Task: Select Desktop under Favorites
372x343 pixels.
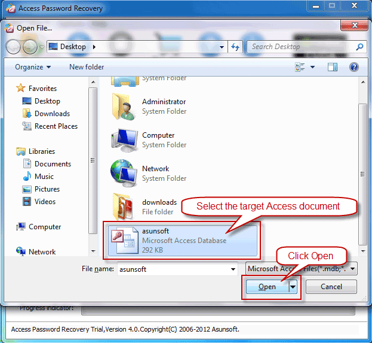Action: [41, 101]
